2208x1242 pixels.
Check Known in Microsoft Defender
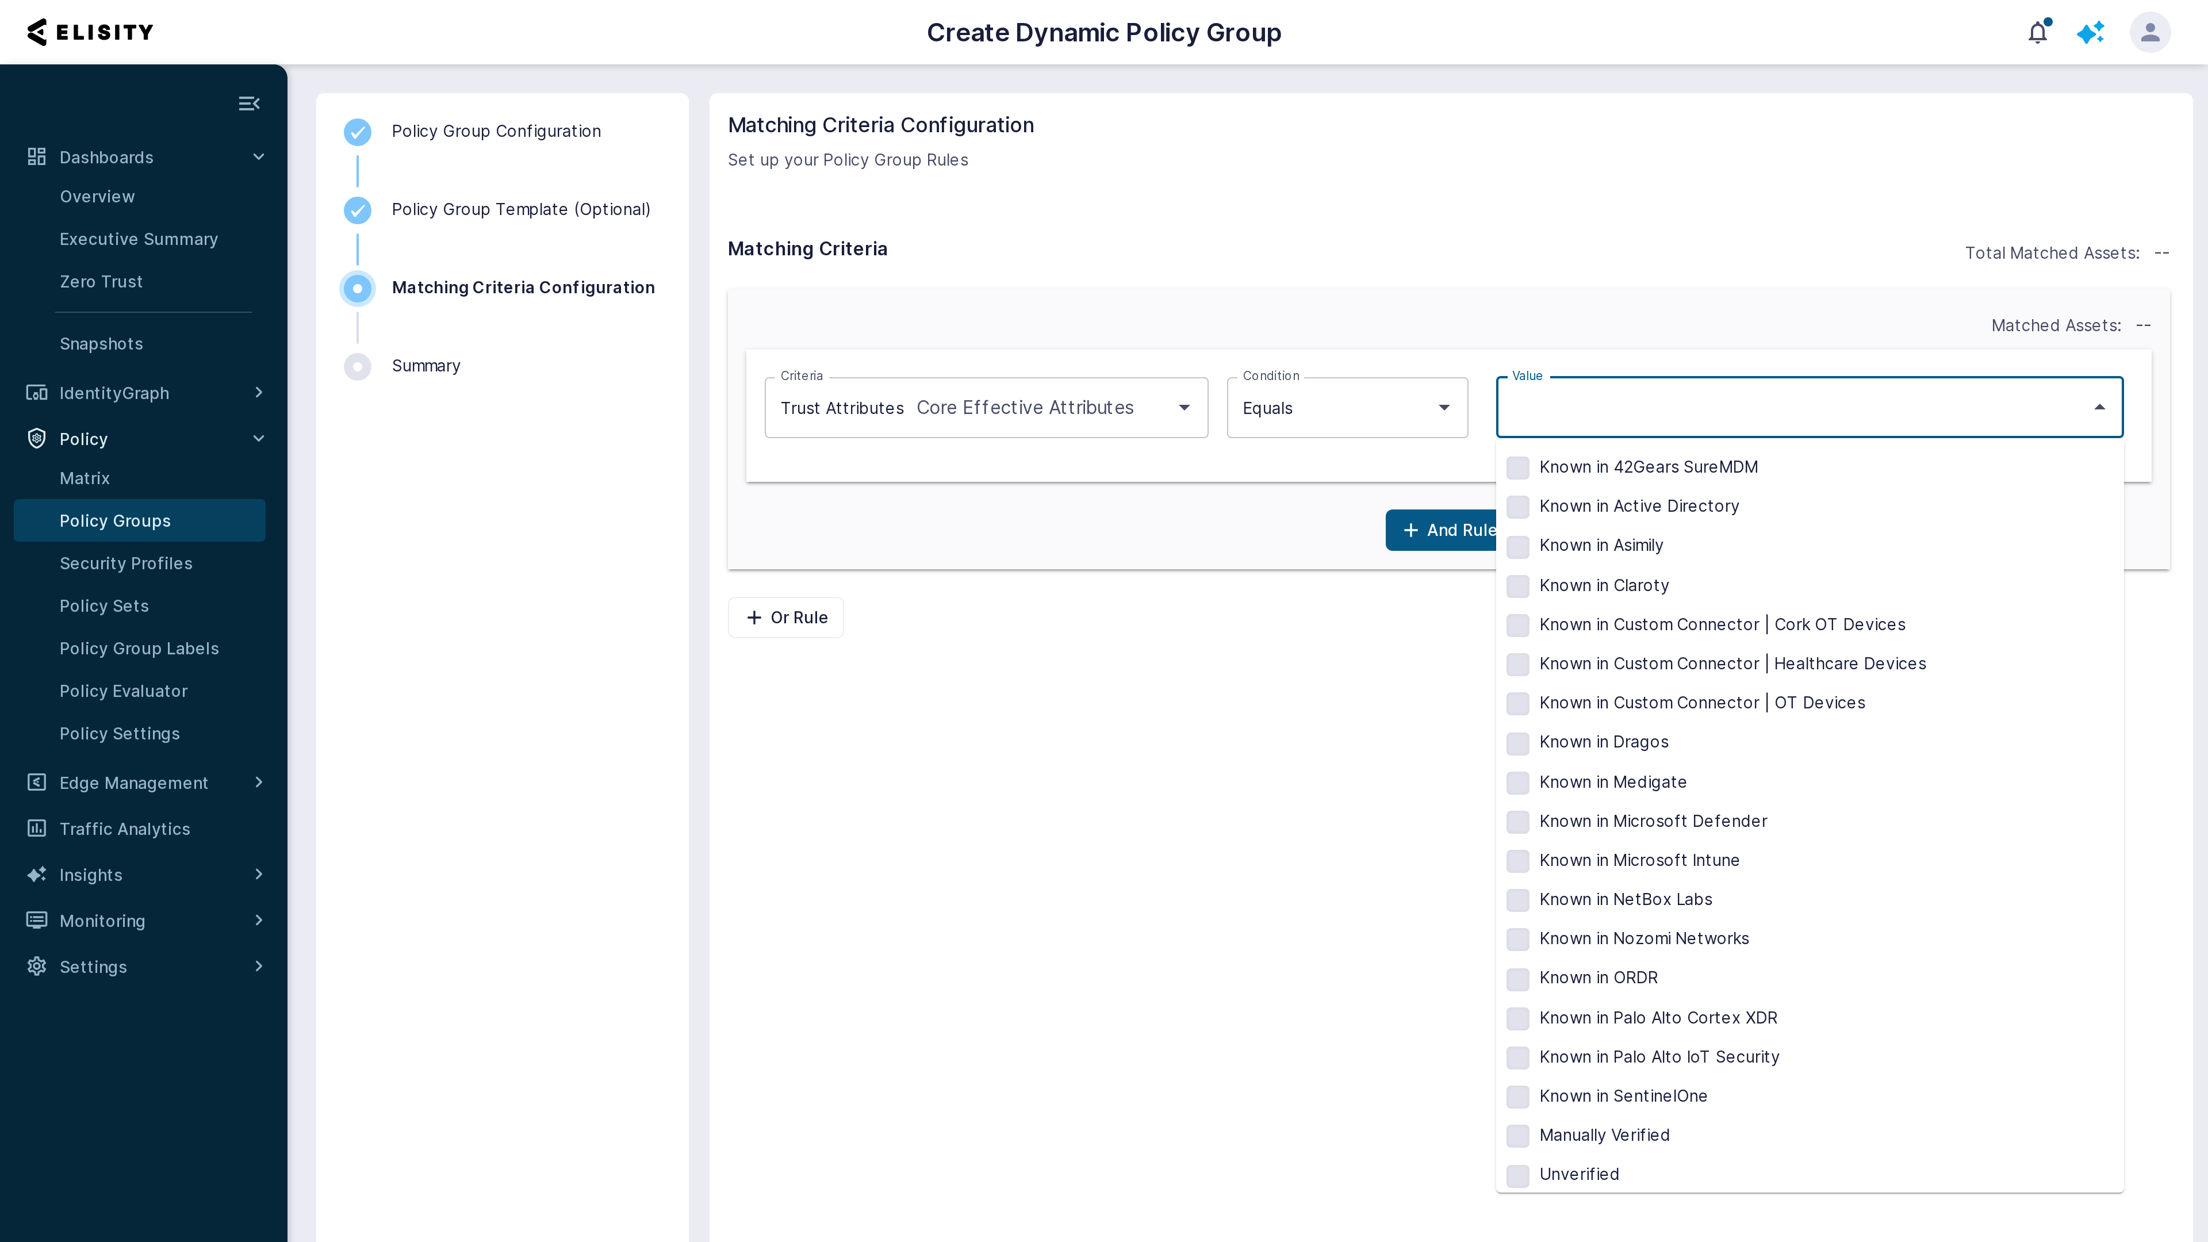coord(1518,821)
